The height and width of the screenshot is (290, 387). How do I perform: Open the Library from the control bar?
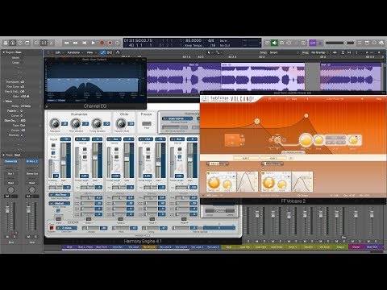pos(6,43)
